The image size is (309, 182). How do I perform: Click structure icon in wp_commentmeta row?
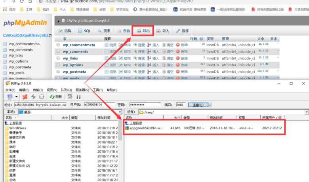(120, 45)
